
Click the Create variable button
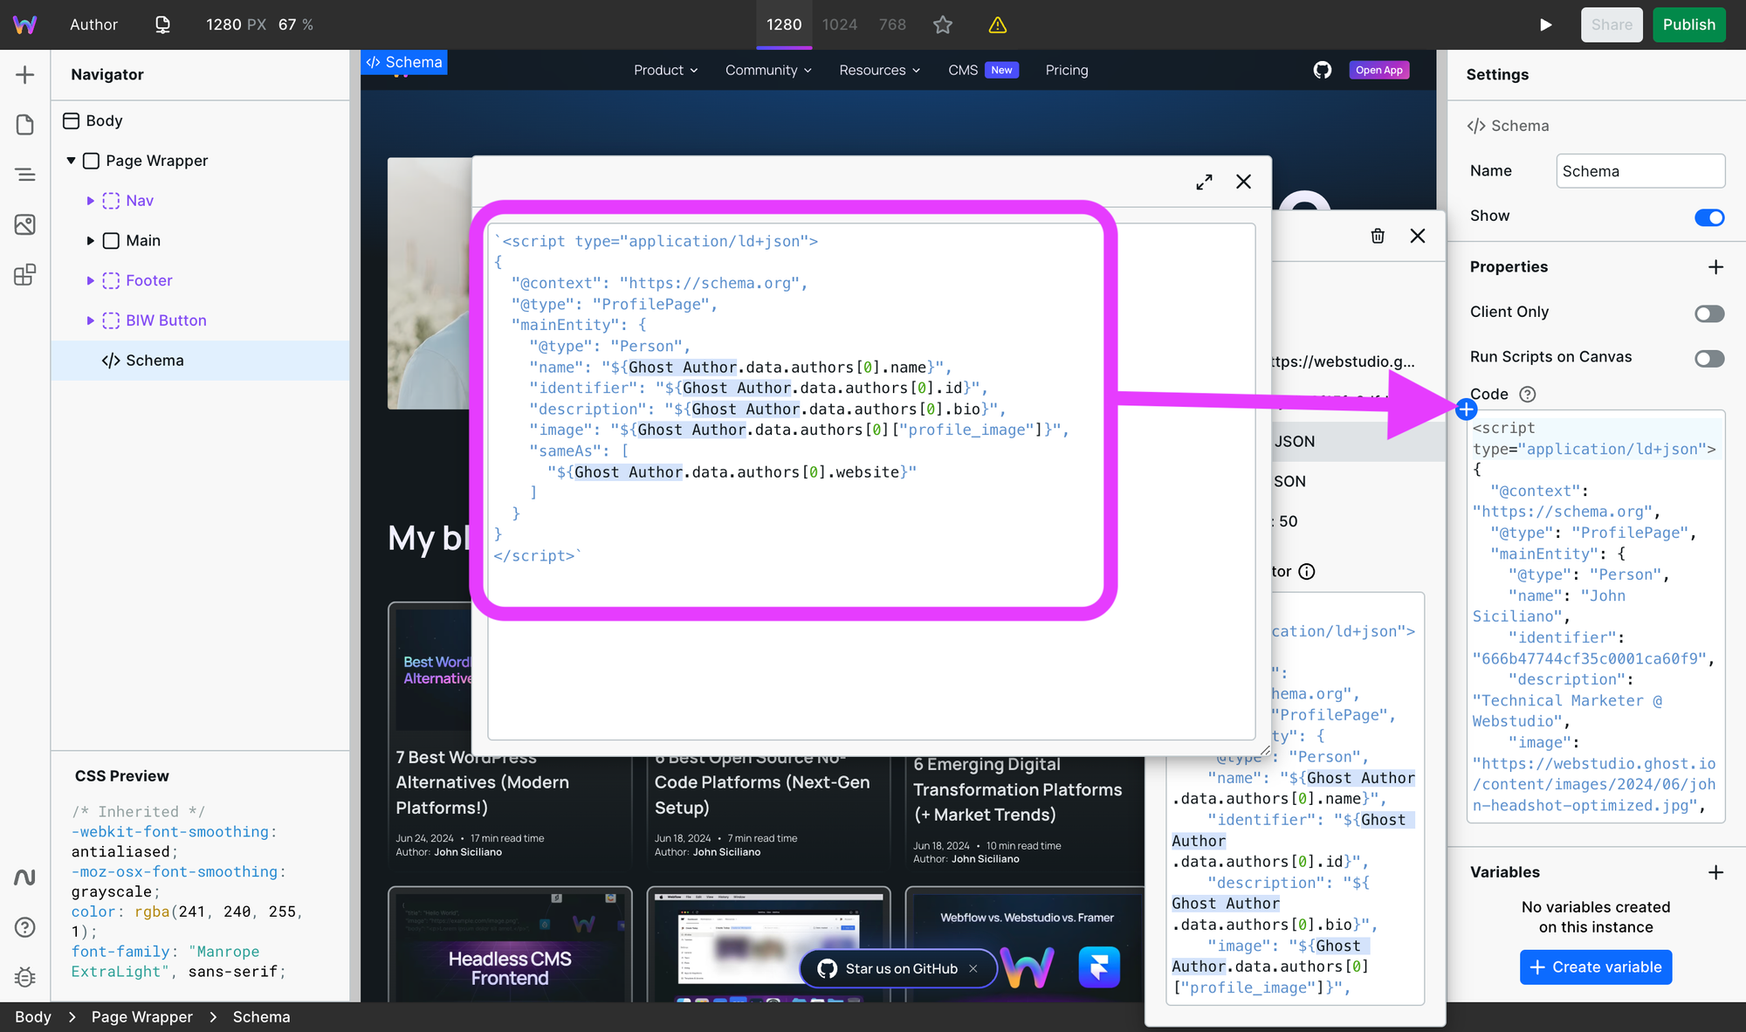tap(1595, 967)
